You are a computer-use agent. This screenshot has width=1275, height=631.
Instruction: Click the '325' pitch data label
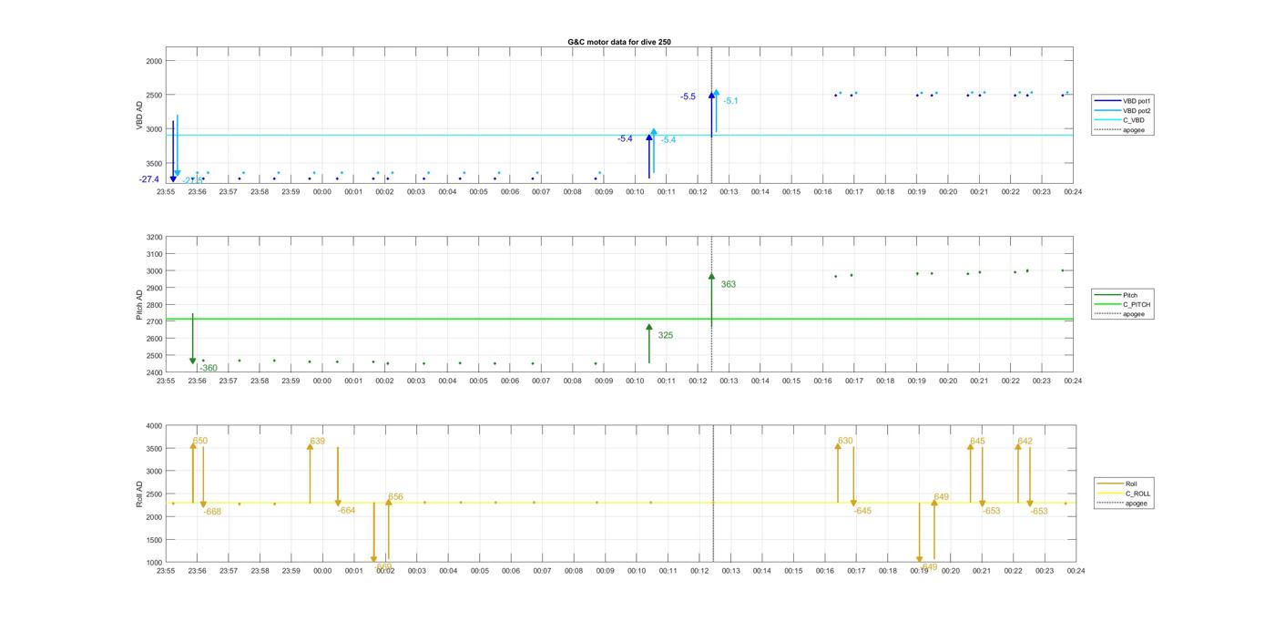coord(666,336)
